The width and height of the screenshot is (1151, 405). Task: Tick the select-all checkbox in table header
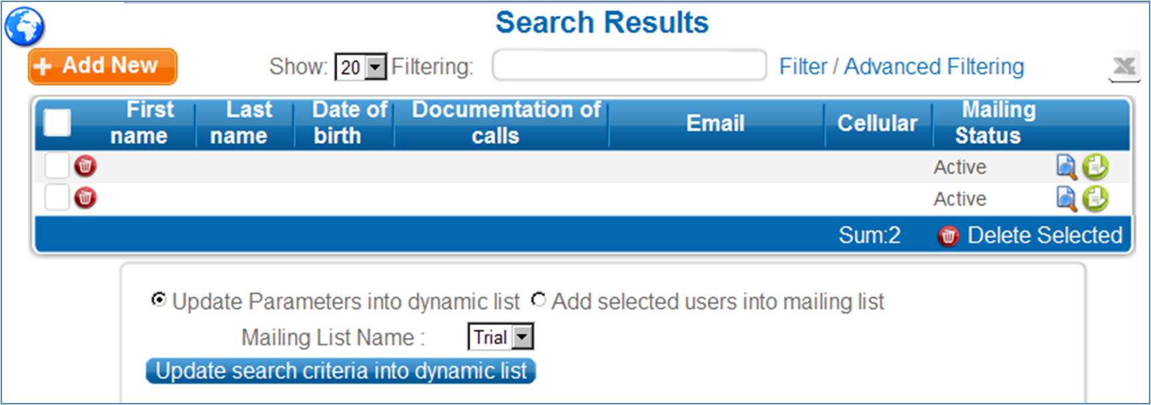click(x=57, y=123)
